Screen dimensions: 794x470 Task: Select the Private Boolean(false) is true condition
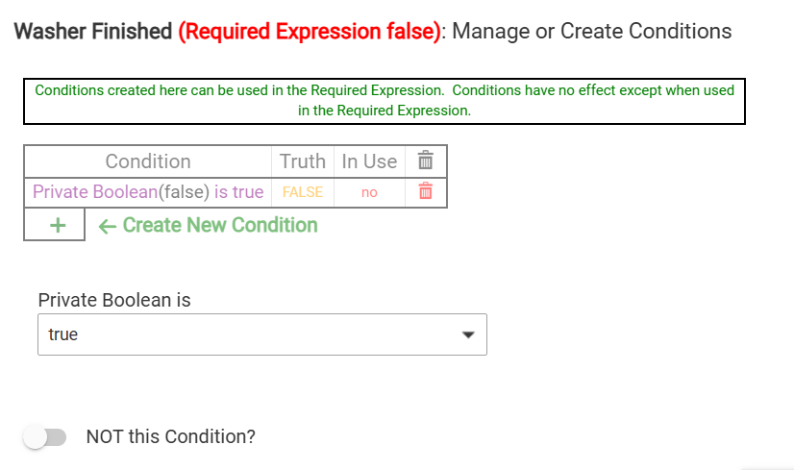point(148,192)
